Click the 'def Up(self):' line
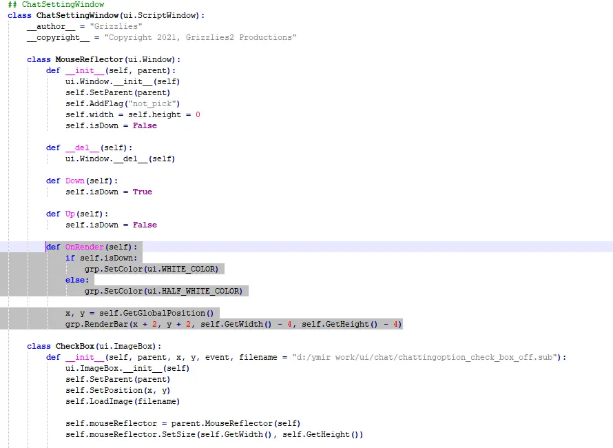 (x=77, y=214)
